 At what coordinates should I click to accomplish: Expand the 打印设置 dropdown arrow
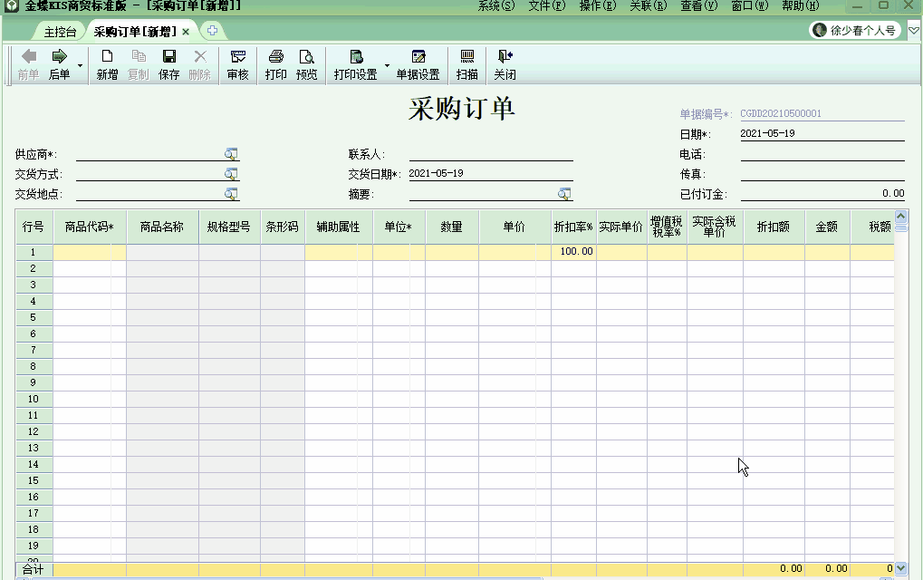pyautogui.click(x=387, y=66)
